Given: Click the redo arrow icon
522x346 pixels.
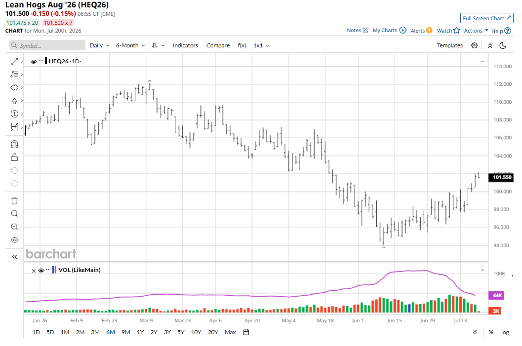Looking at the screenshot, I should [x=14, y=183].
